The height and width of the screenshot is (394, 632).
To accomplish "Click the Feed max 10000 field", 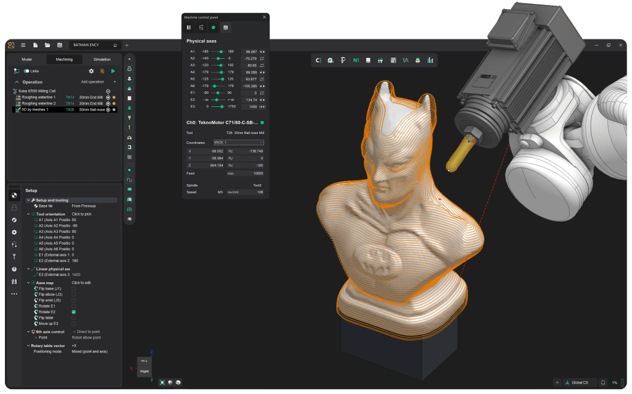I will [x=245, y=174].
